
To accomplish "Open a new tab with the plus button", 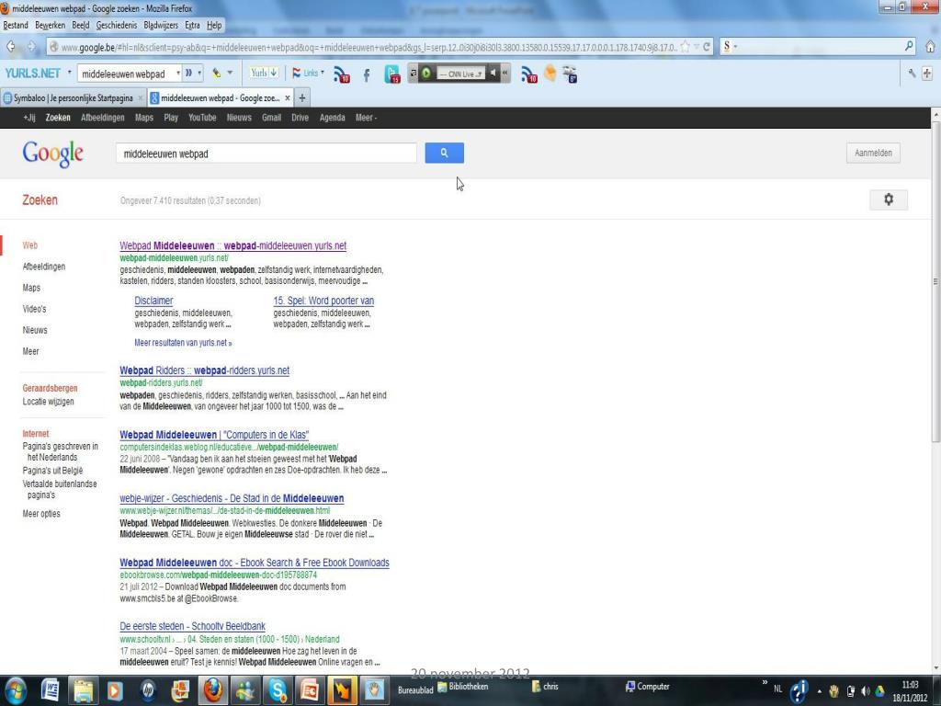I will click(x=302, y=97).
